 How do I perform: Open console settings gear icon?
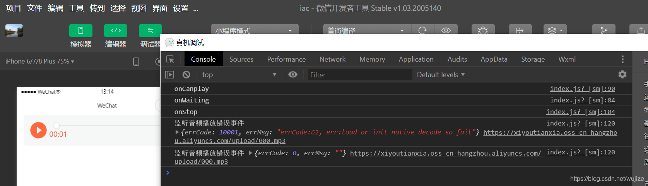[622, 74]
